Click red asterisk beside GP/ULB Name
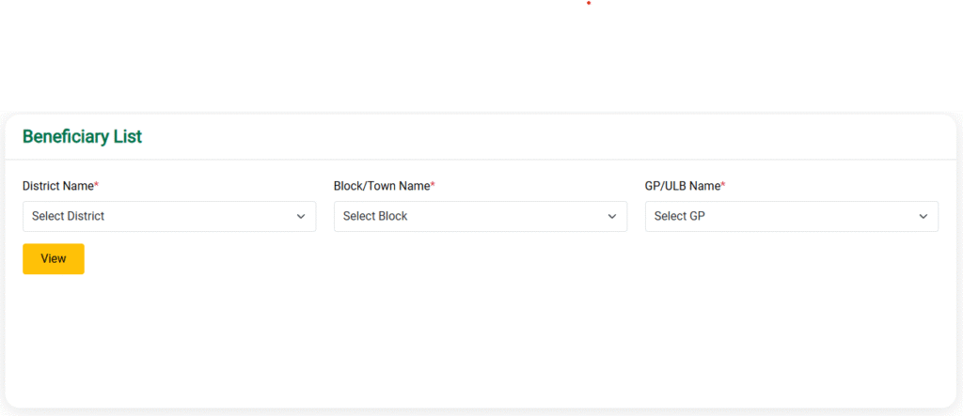 pos(723,184)
